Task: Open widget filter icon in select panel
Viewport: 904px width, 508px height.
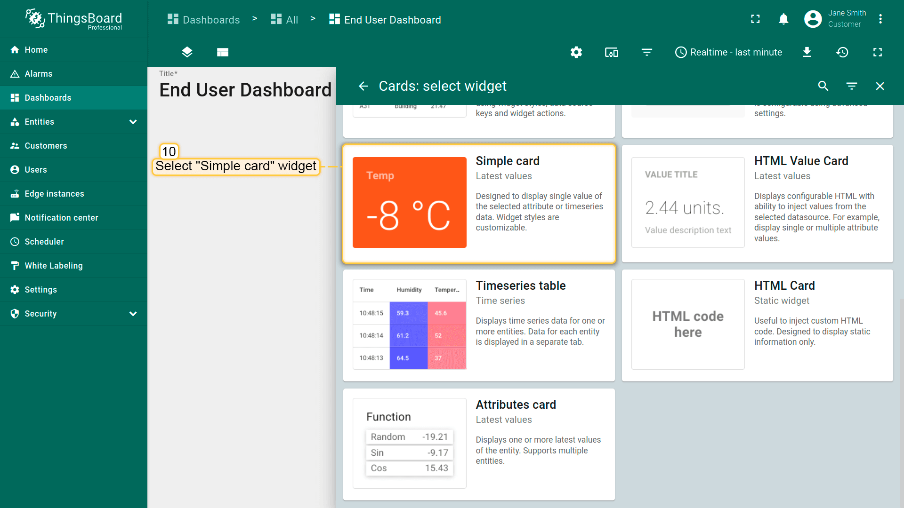Action: [851, 86]
